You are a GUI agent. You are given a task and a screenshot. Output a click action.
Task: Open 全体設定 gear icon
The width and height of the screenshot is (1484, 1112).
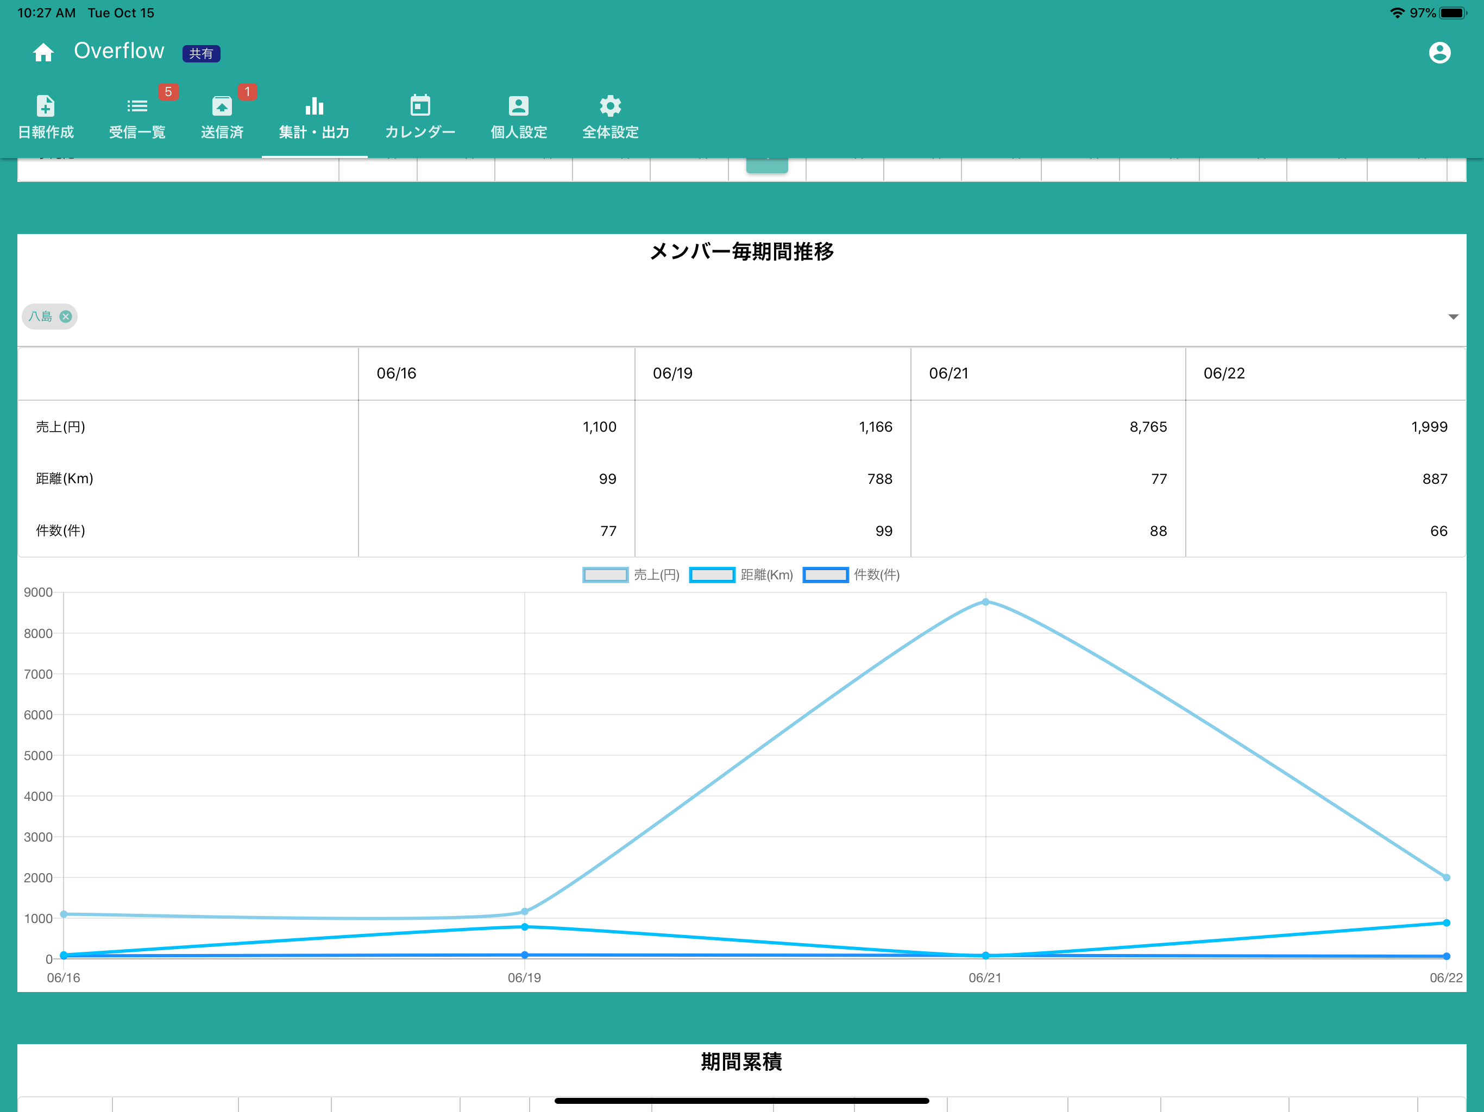coord(610,105)
